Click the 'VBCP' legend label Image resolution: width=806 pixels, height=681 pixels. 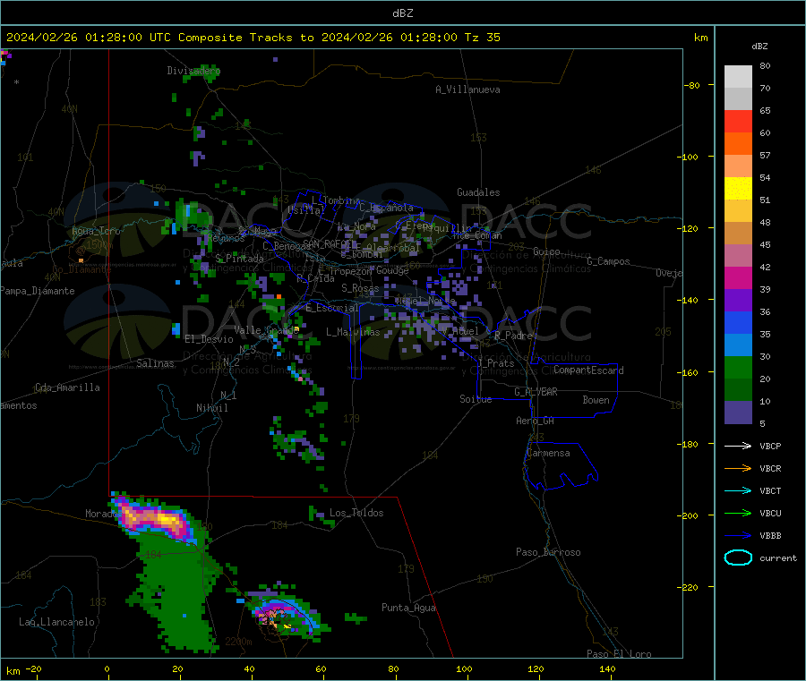tap(770, 447)
